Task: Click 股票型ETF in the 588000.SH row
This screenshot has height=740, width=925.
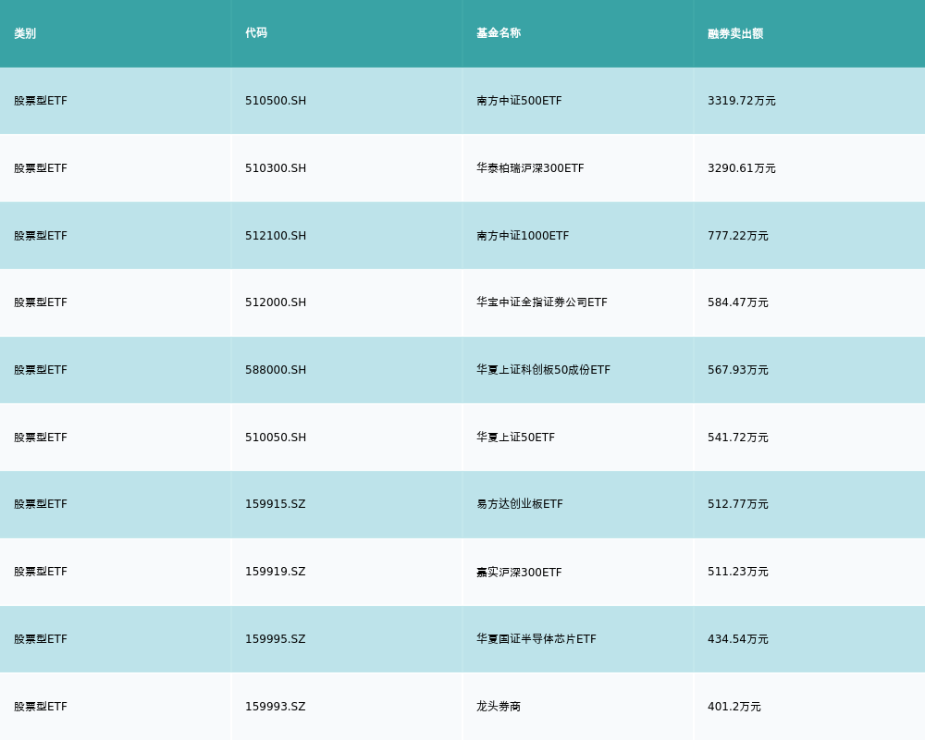Action: (41, 370)
